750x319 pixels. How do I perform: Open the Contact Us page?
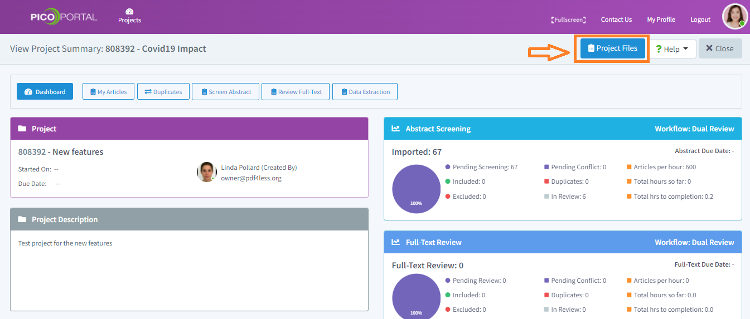pyautogui.click(x=616, y=19)
